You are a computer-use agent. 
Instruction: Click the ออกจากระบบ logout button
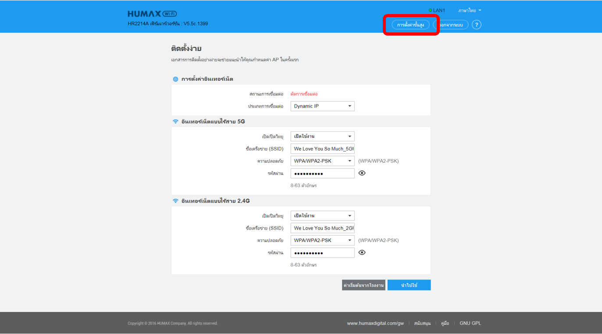click(x=451, y=25)
